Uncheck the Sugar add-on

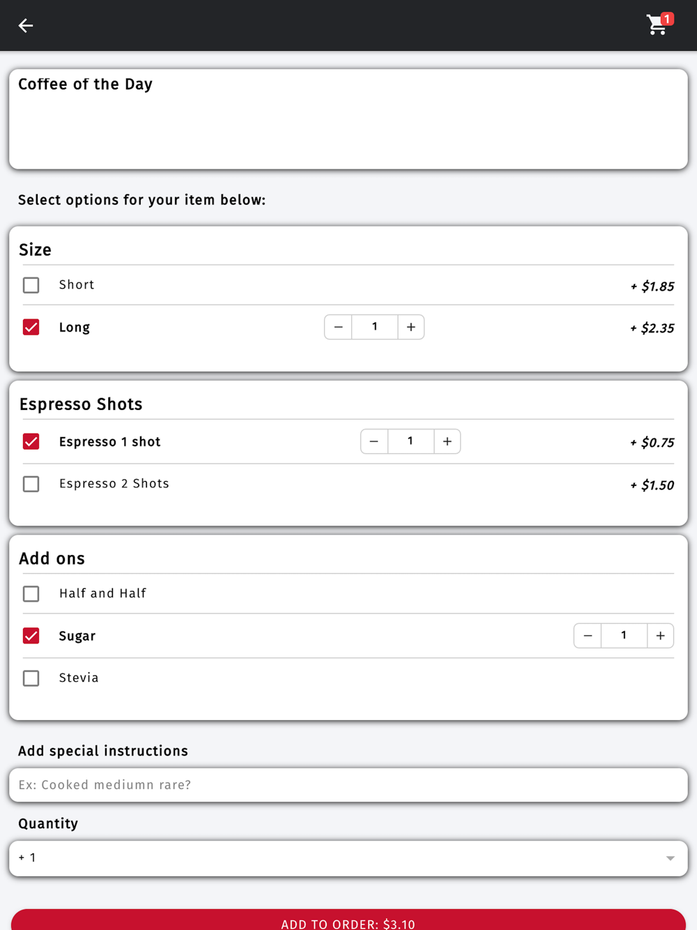click(31, 636)
